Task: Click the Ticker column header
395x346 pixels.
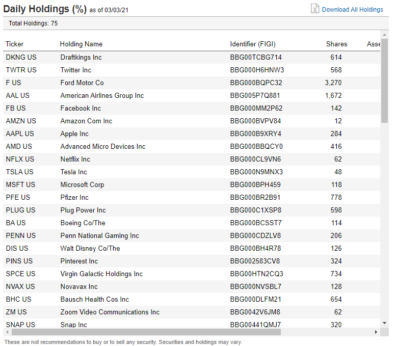Action: [15, 44]
